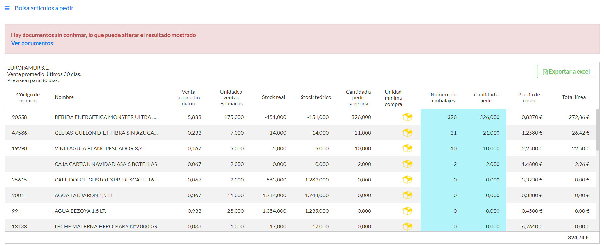Screen dimensions: 604x246
Task: Open the hamburger menu icon
Action: click(x=7, y=8)
